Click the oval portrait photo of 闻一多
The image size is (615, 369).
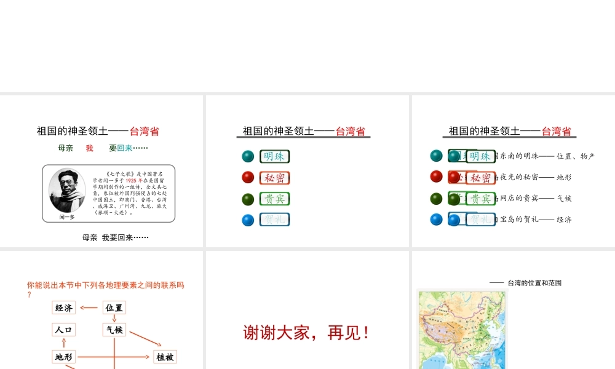(x=67, y=191)
